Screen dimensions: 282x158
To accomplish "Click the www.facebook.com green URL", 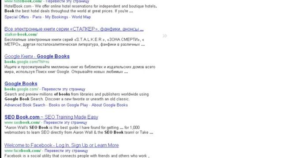I will pyautogui.click(x=22, y=151).
